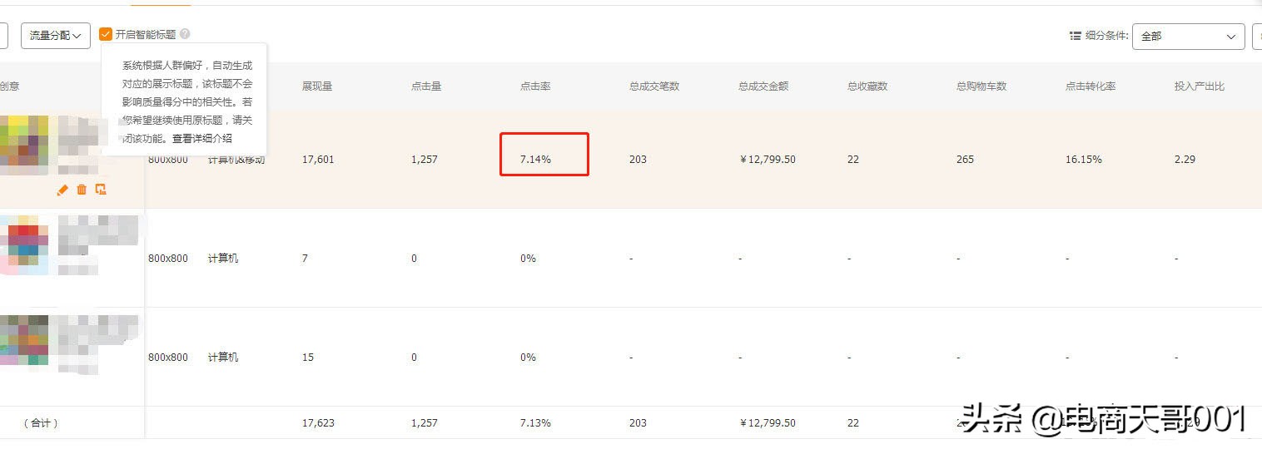The width and height of the screenshot is (1262, 449).
Task: Click the 点击率 column header
Action: pos(535,86)
